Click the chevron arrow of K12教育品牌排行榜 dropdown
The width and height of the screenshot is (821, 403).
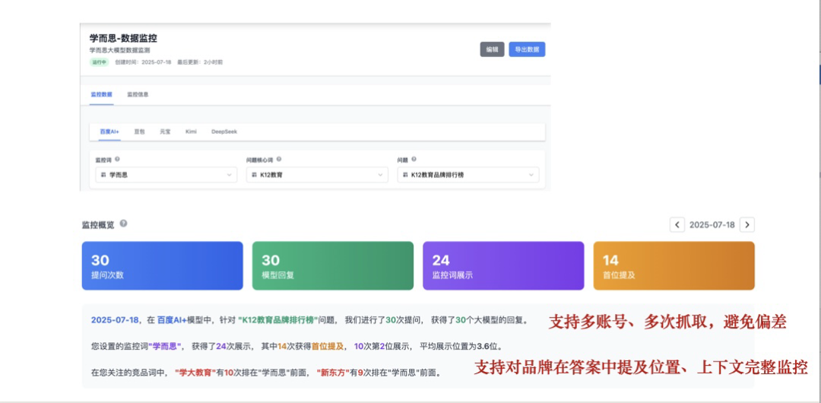(531, 175)
